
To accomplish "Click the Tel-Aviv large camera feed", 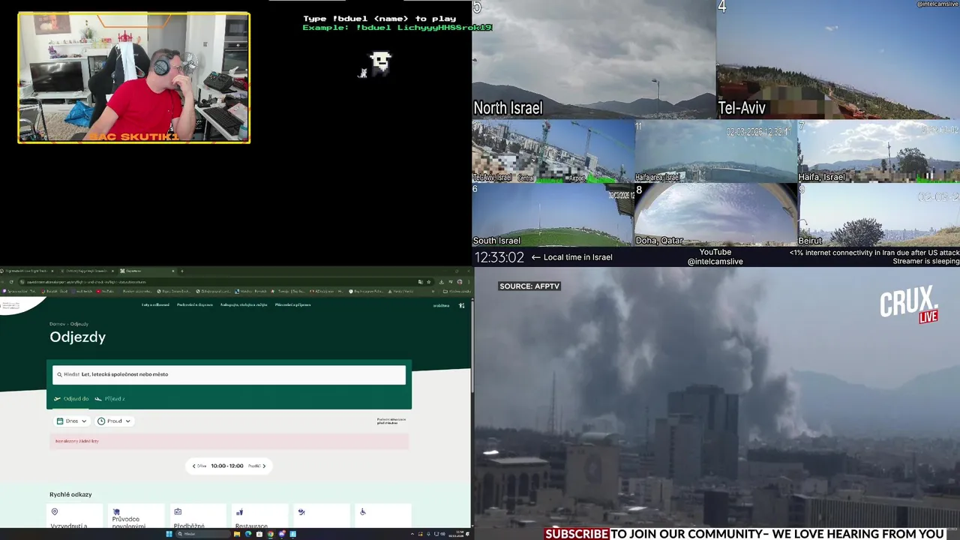I will point(838,59).
